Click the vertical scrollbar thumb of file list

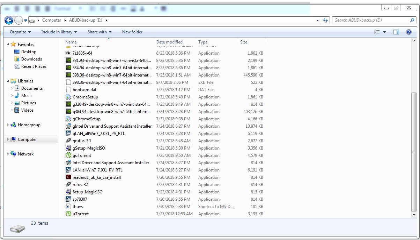pyautogui.click(x=414, y=152)
